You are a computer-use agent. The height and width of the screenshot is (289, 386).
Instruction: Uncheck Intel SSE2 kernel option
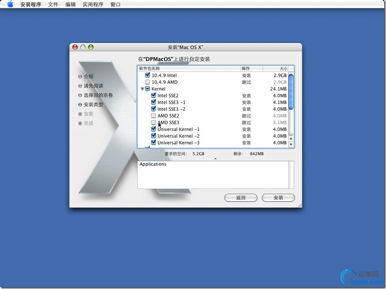coord(153,95)
